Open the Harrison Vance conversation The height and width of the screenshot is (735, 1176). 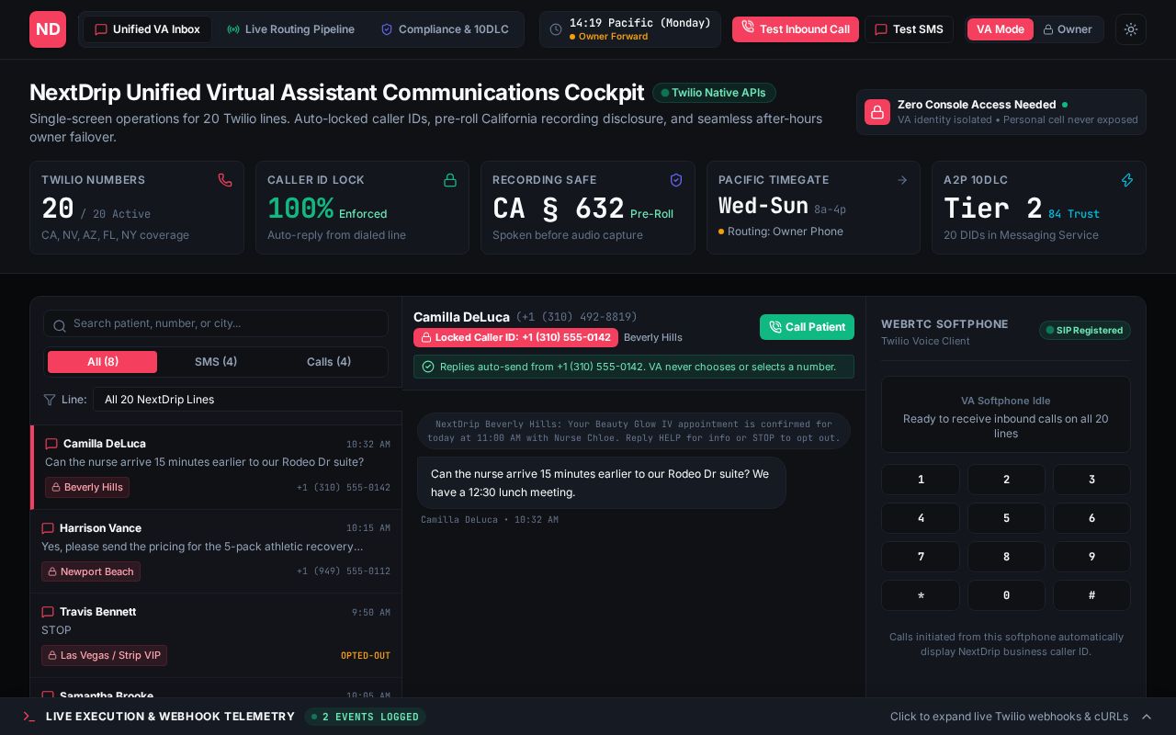click(x=216, y=551)
